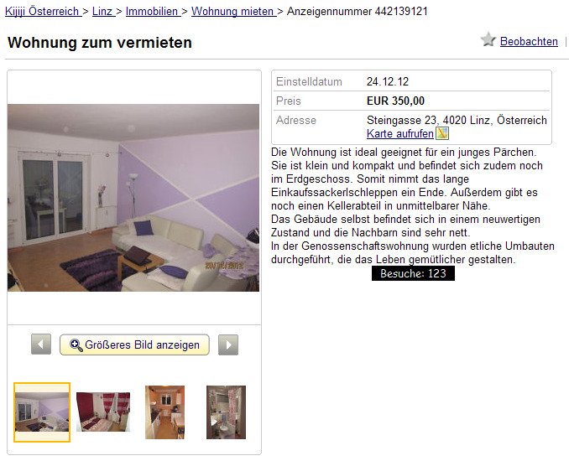Navigate to Immobilien breadcrumb
Image resolution: width=569 pixels, height=461 pixels.
click(x=153, y=11)
